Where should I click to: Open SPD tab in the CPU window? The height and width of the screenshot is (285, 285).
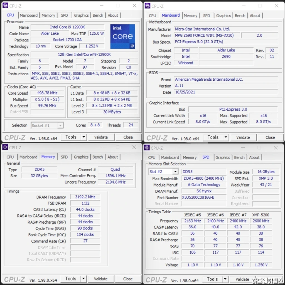click(64, 16)
